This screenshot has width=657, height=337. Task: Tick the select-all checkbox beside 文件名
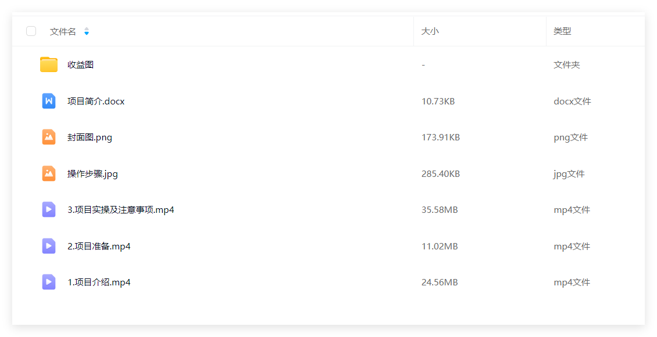tap(31, 31)
